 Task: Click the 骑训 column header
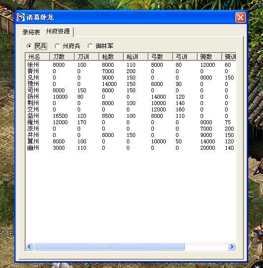tap(229, 57)
